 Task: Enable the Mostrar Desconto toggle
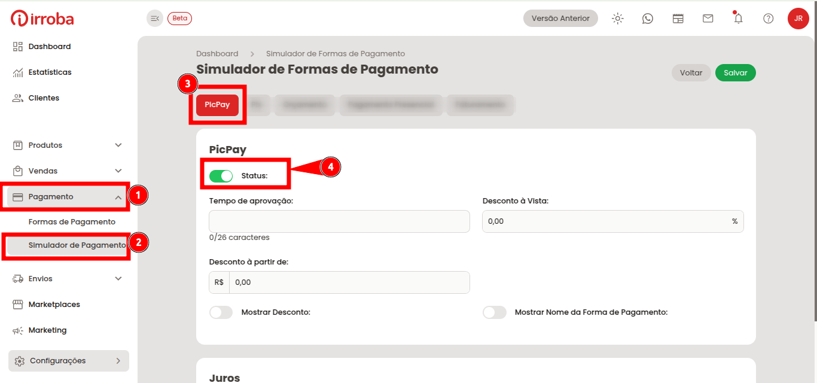(221, 312)
